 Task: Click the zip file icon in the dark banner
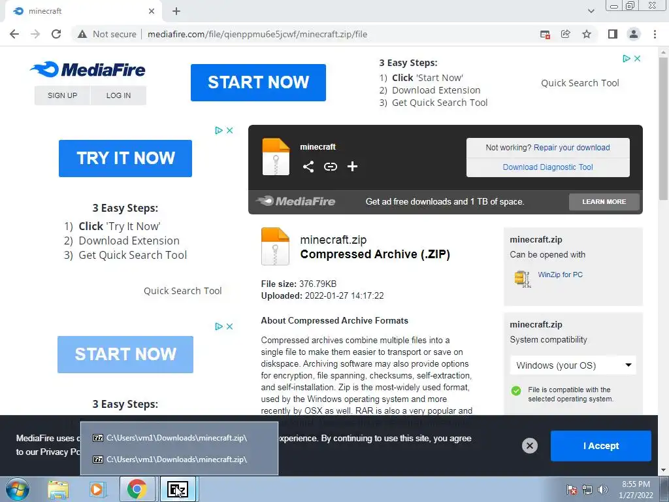tap(276, 157)
